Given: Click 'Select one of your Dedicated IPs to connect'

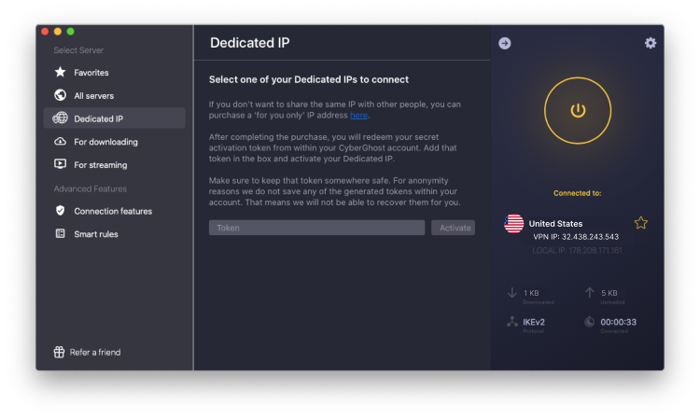Looking at the screenshot, I should click(x=309, y=79).
